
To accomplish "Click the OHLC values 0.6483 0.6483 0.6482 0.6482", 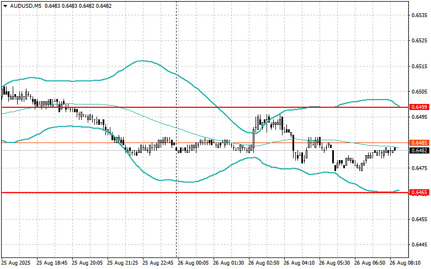I will 78,6.
